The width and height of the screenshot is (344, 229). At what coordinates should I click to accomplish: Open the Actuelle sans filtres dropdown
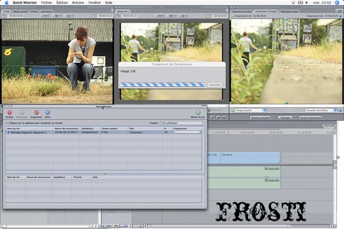(x=322, y=111)
